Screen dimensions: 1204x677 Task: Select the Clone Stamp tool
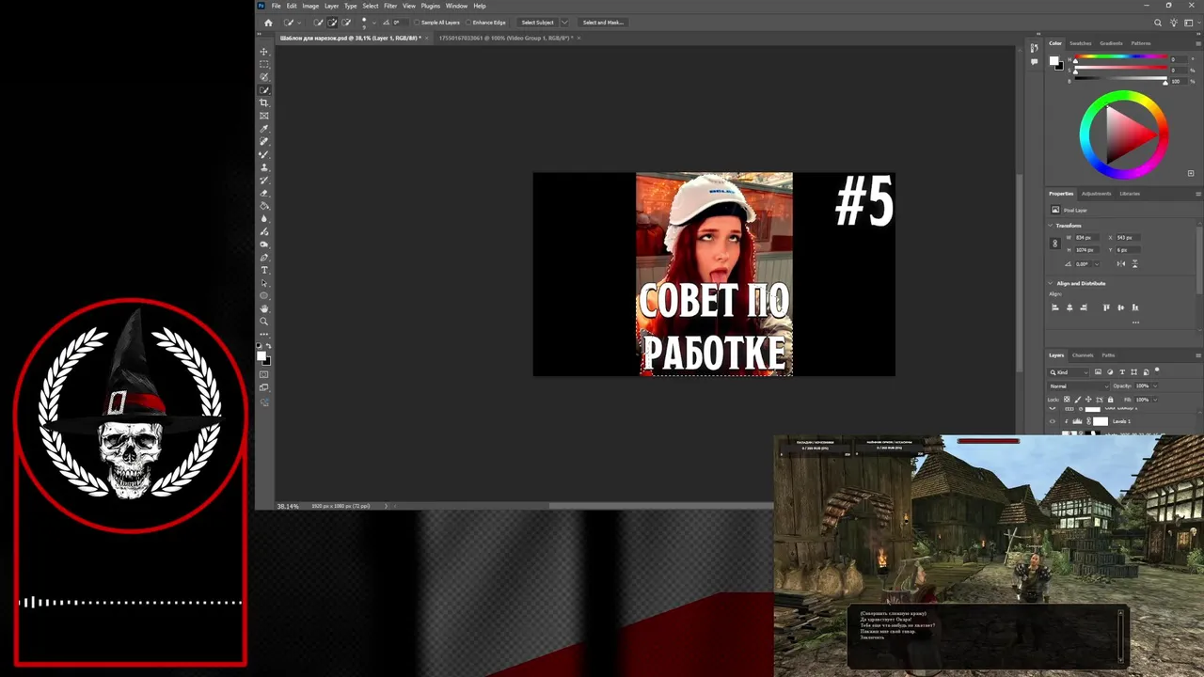(x=264, y=167)
